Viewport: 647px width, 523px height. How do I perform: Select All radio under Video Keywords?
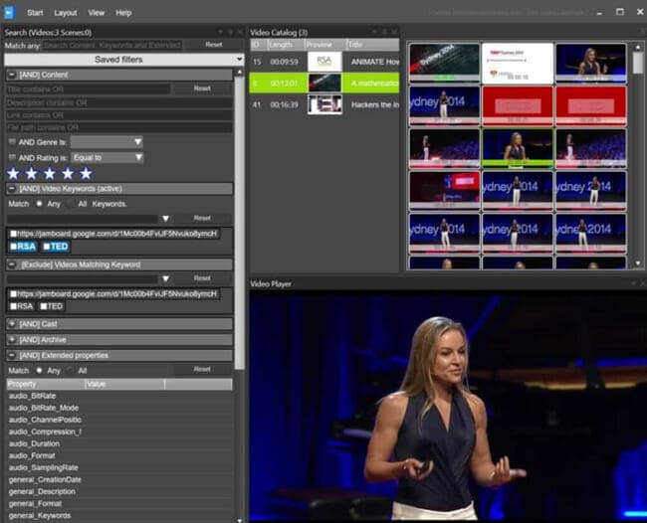pos(70,204)
